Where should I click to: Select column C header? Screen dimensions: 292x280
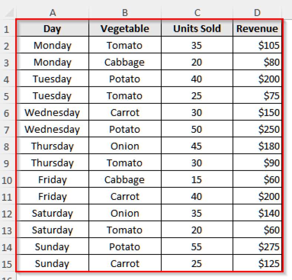coord(197,13)
